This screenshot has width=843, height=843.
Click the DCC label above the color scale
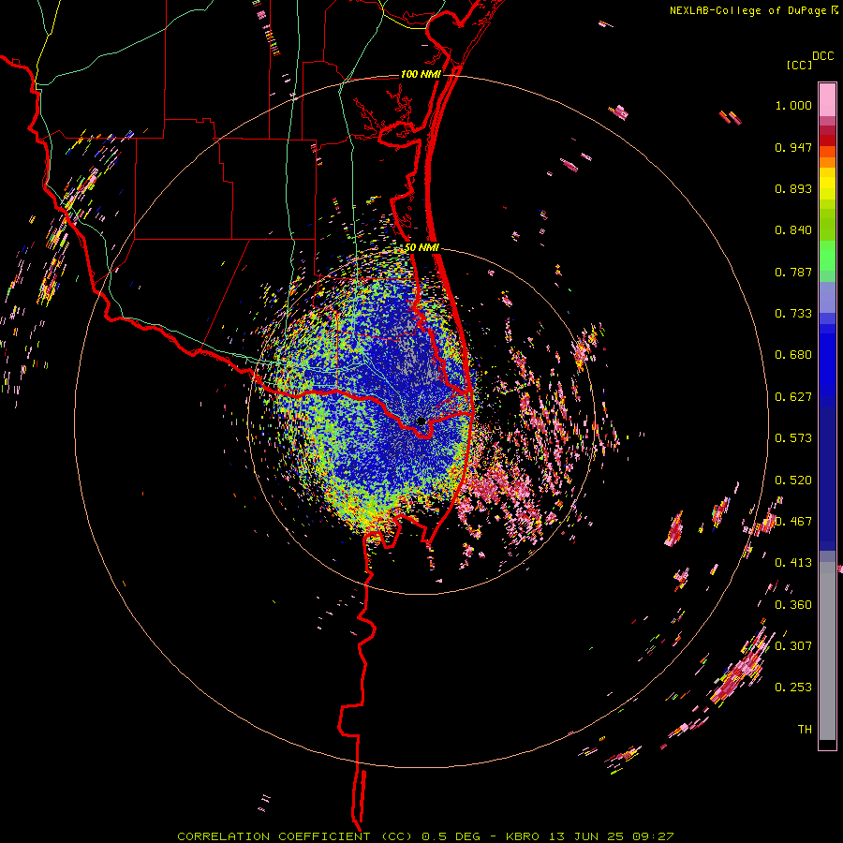pyautogui.click(x=822, y=56)
